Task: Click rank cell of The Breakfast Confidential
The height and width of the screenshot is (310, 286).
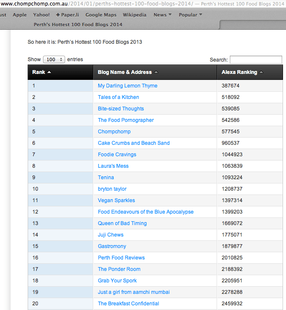Action: (60, 304)
